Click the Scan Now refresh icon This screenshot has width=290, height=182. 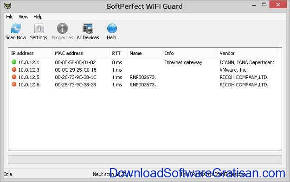point(16,28)
